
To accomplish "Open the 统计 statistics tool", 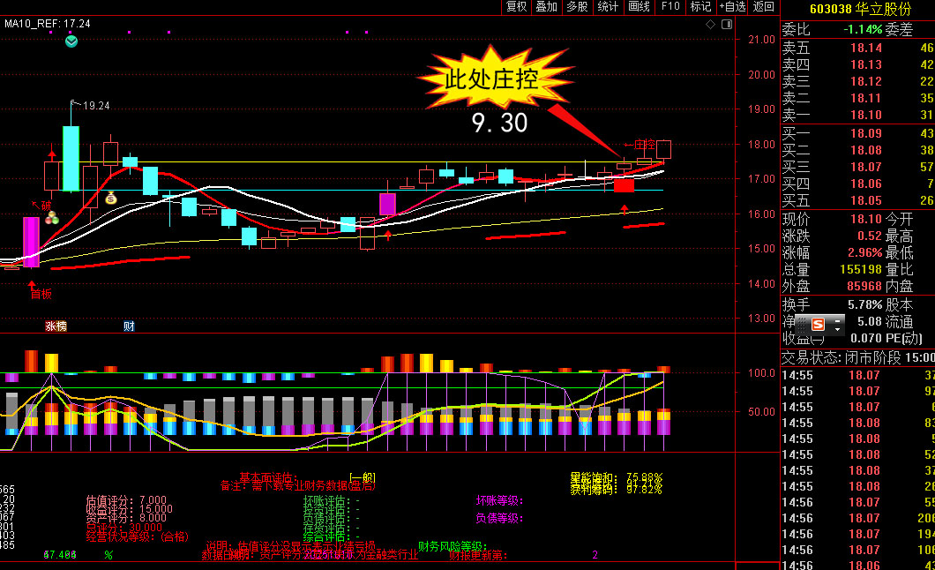I will [x=608, y=7].
